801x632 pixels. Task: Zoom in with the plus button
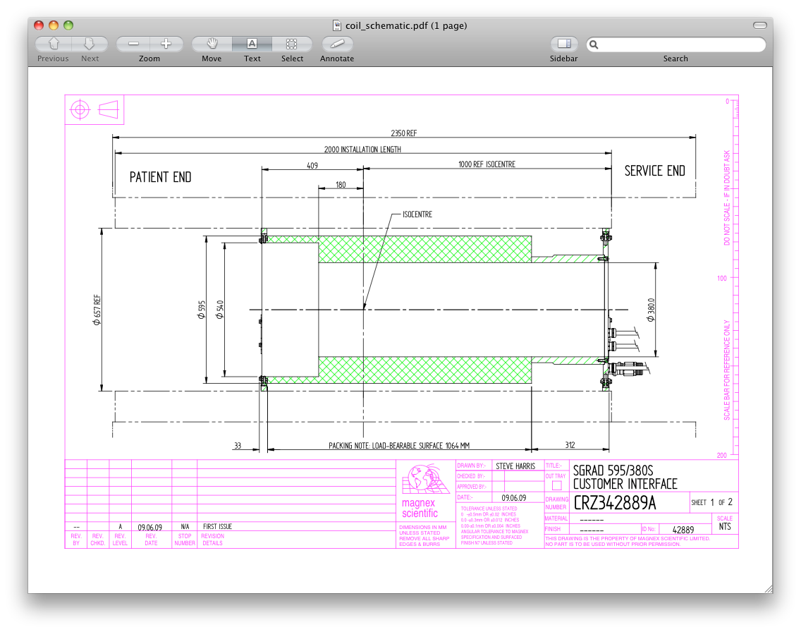166,44
